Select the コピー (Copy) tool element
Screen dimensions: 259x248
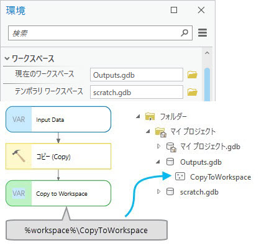pyautogui.click(x=58, y=156)
